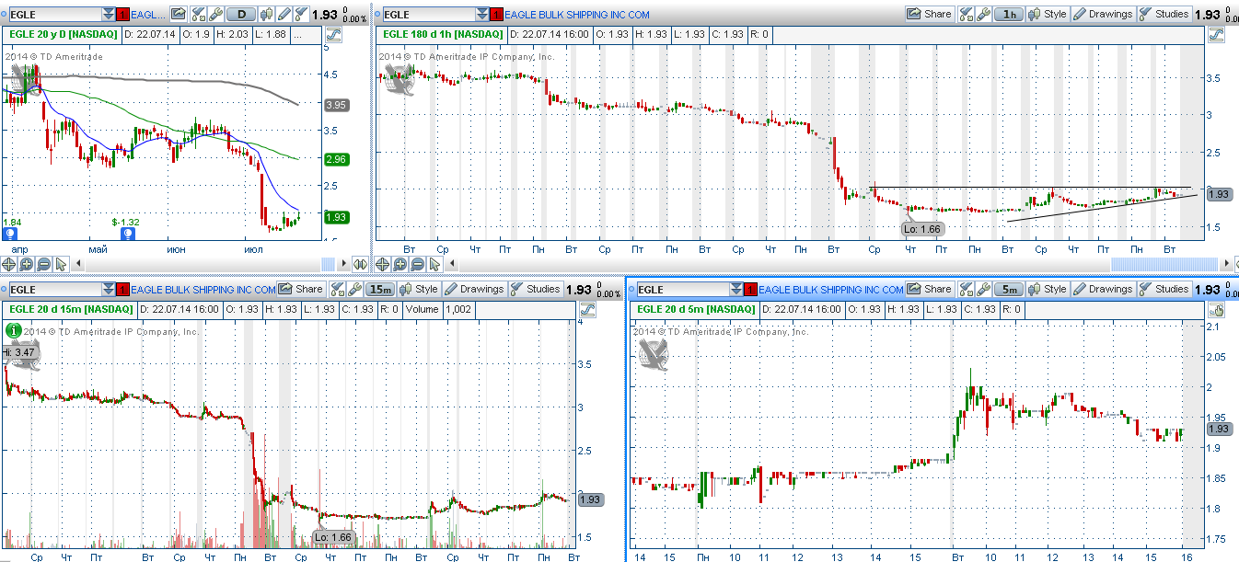This screenshot has width=1239, height=562.
Task: Open quick study icon in the 15m chart
Action: (338, 289)
